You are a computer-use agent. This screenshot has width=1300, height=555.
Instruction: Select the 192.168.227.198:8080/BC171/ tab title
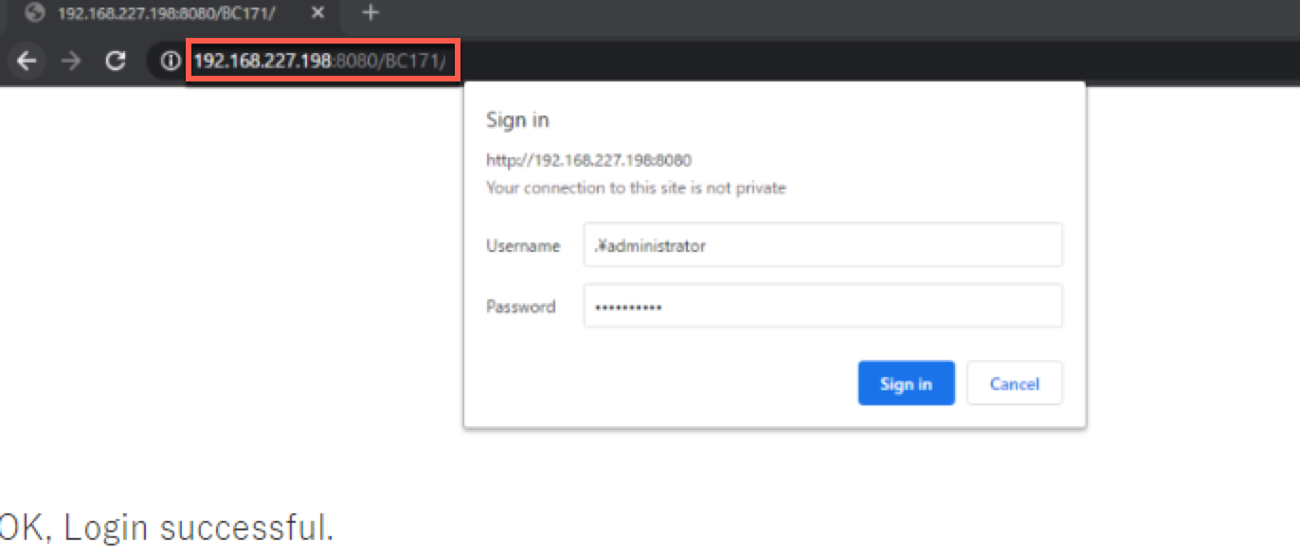pos(166,13)
